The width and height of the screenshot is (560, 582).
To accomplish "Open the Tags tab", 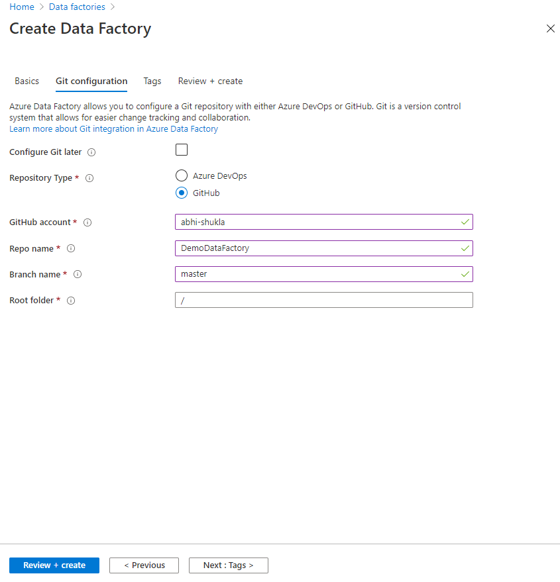I will (x=152, y=81).
